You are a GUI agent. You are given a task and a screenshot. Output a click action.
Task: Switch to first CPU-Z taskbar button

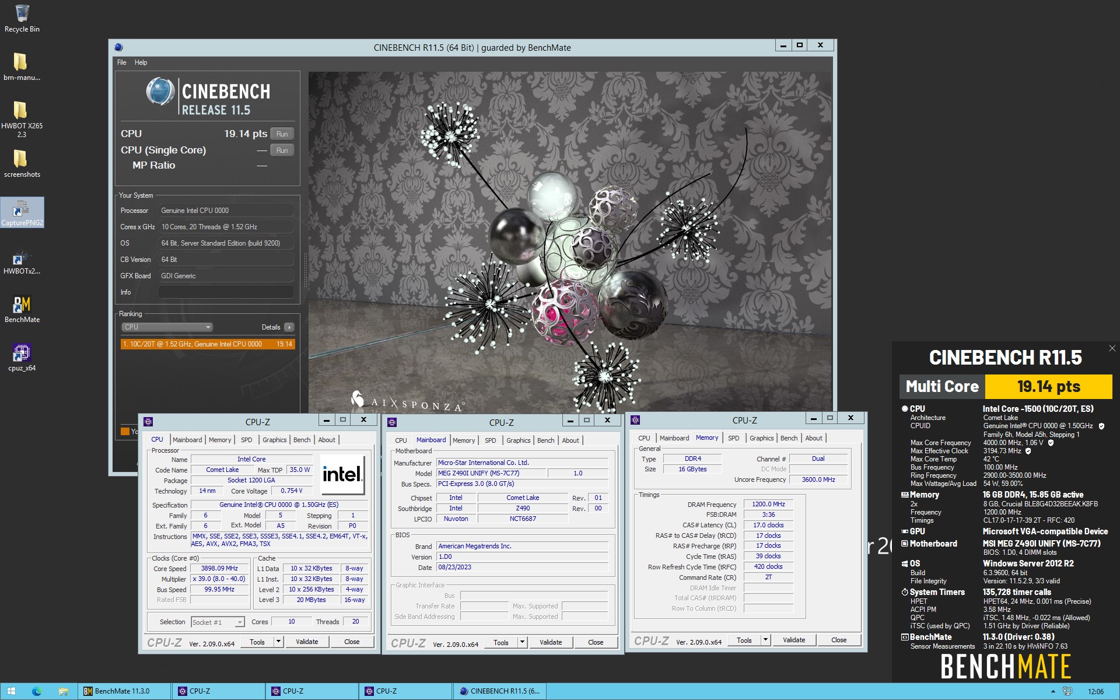coord(218,691)
